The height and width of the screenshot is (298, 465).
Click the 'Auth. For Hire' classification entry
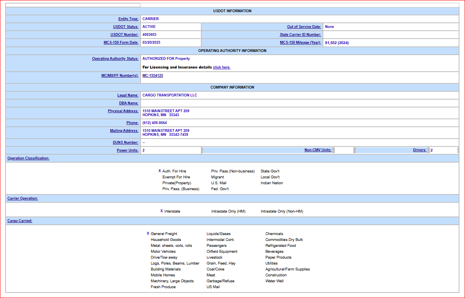174,171
